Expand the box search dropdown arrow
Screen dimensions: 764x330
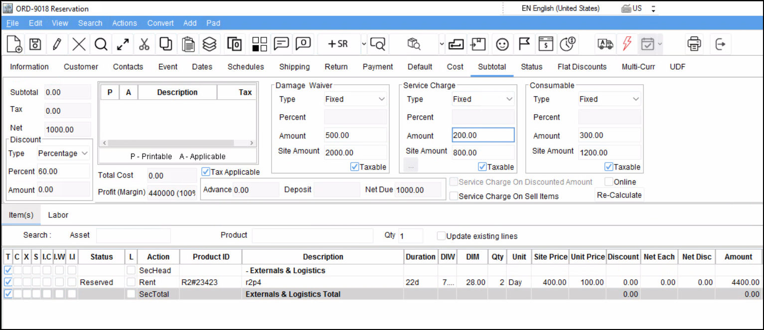point(442,44)
